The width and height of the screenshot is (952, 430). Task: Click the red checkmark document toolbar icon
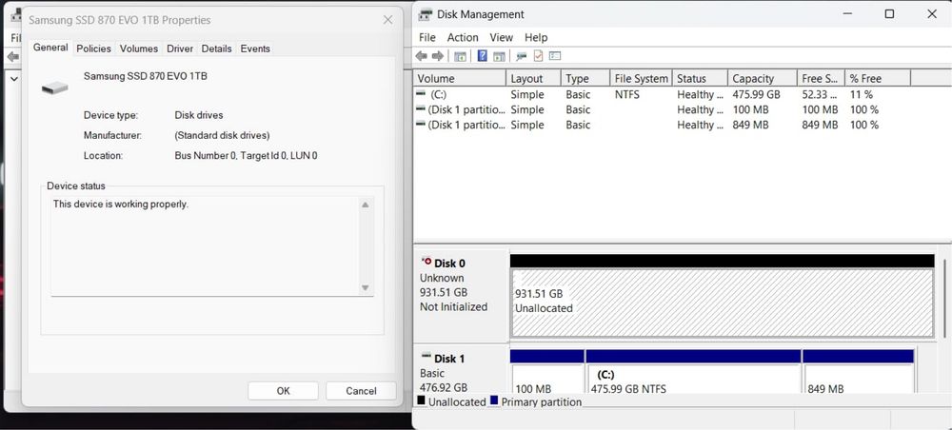pos(538,56)
